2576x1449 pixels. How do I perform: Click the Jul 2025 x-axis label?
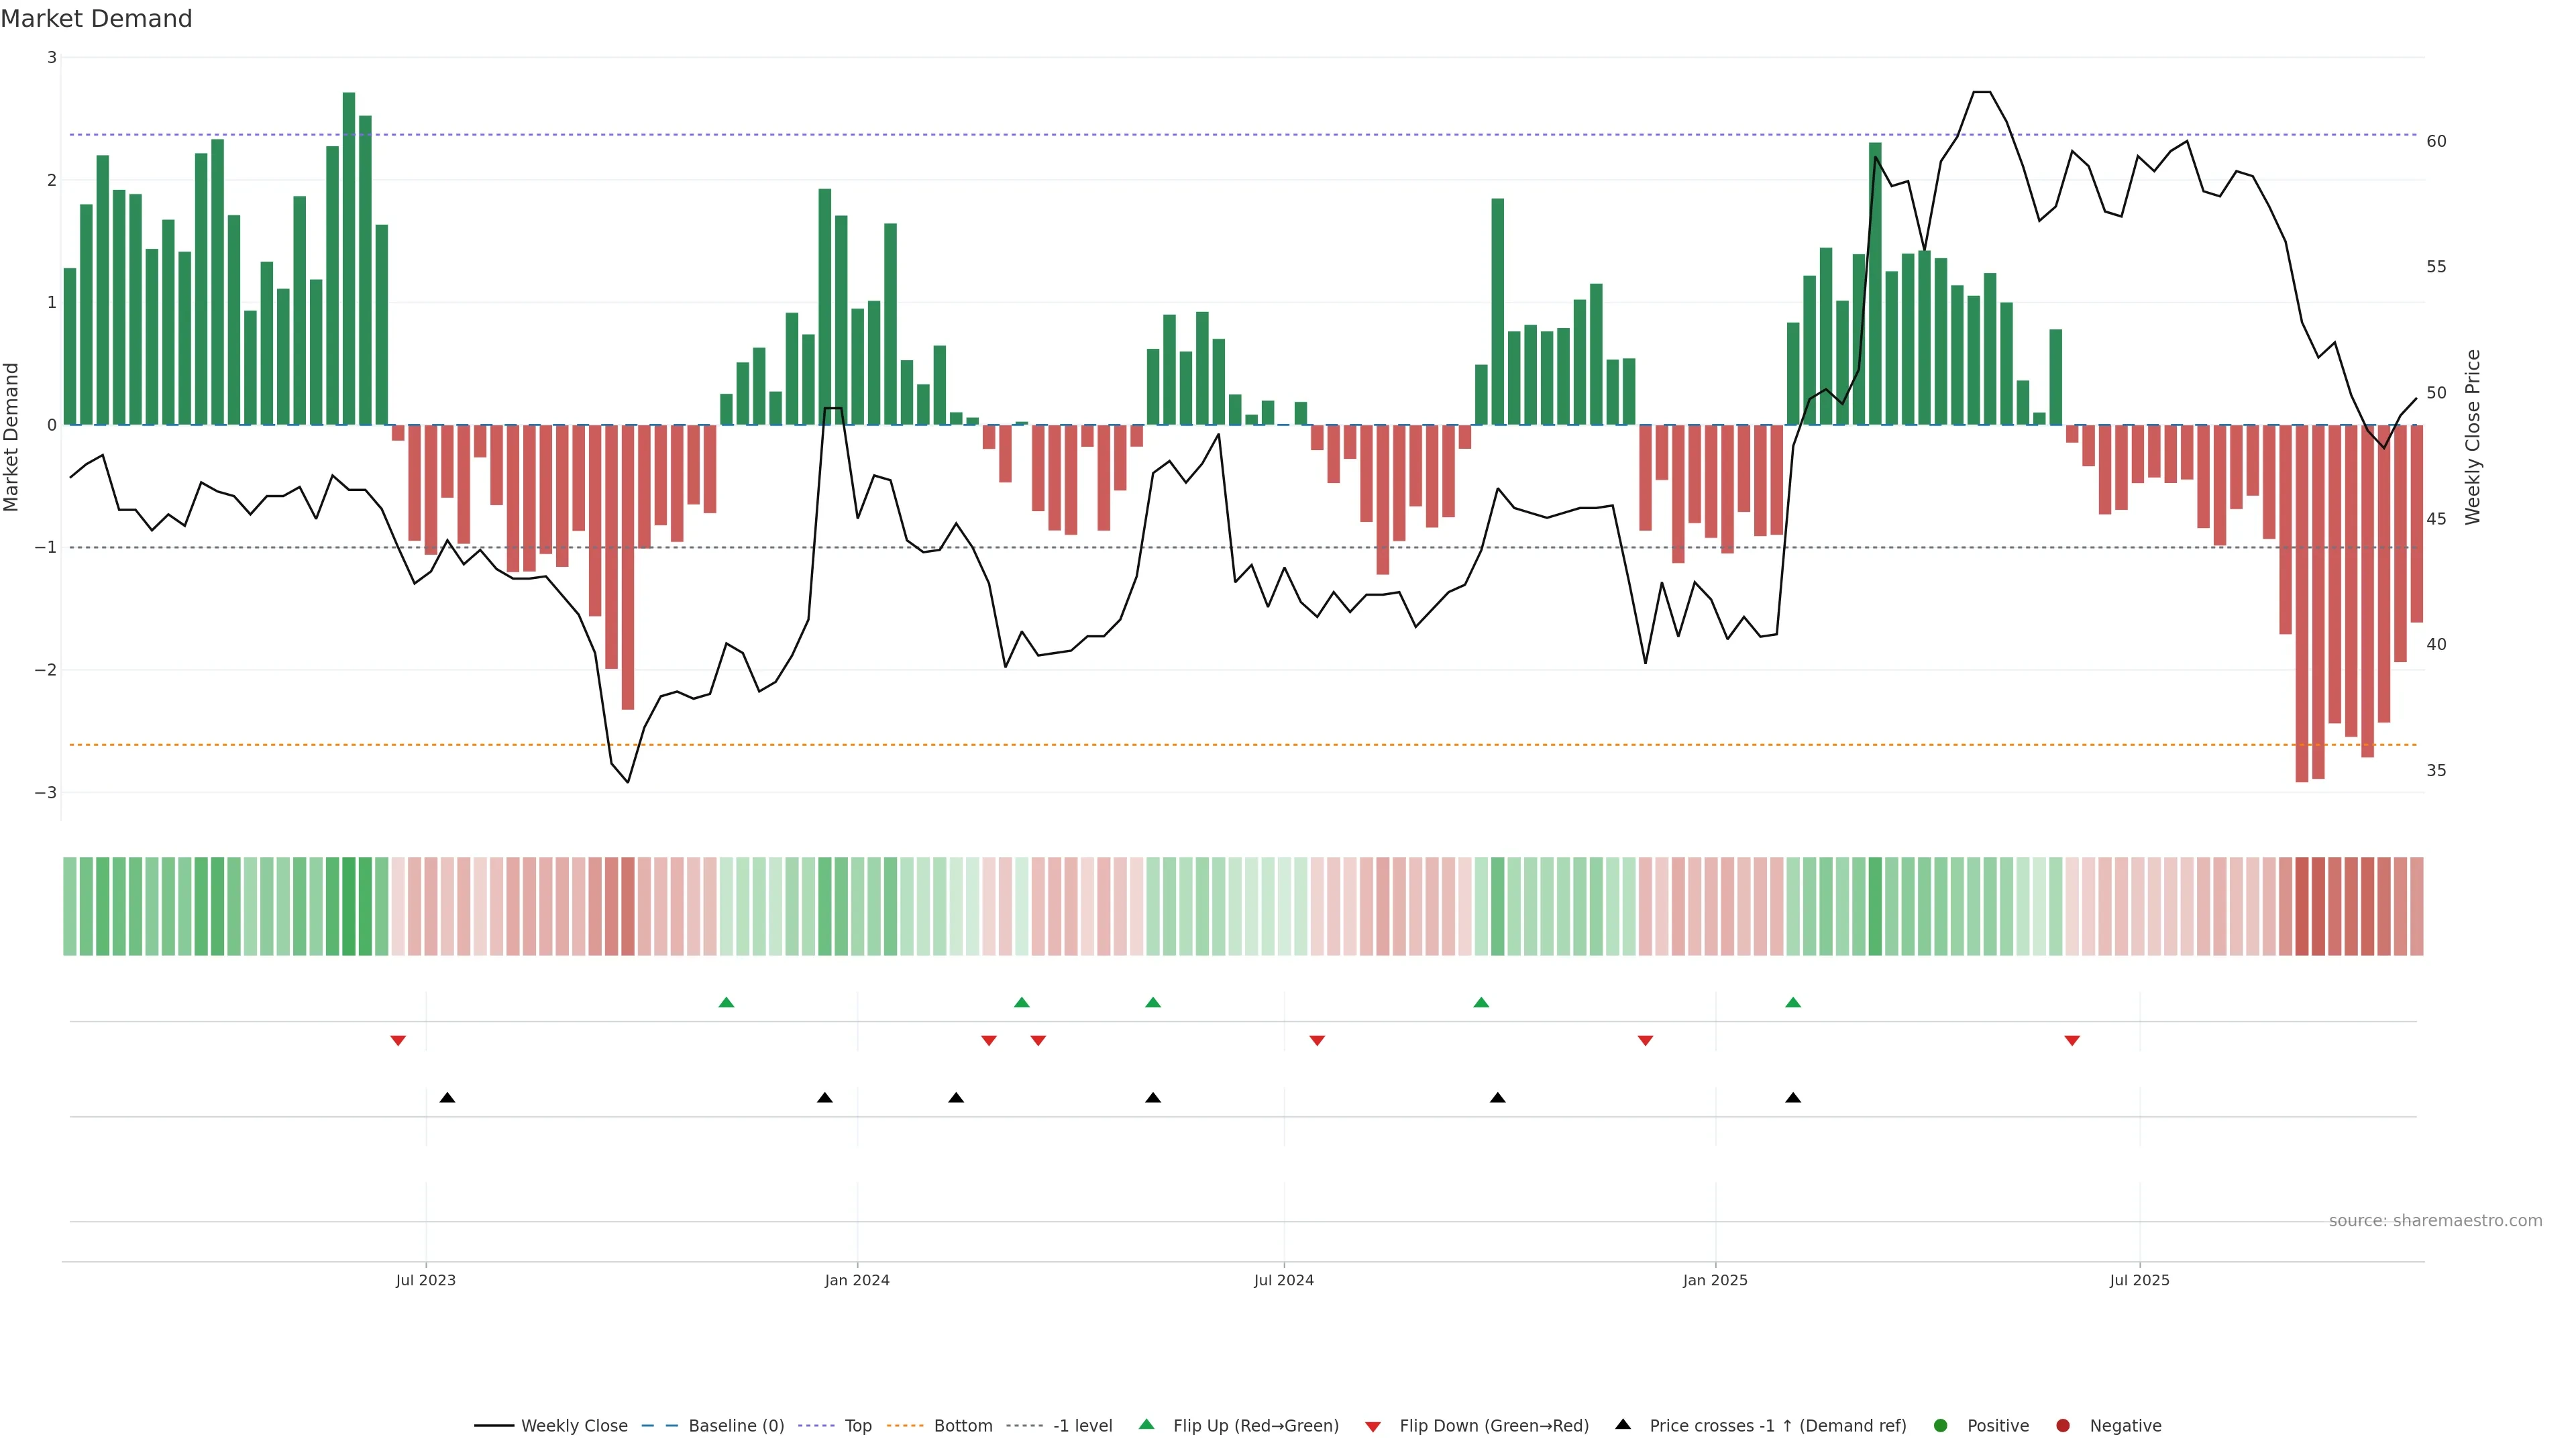coord(2139,1281)
